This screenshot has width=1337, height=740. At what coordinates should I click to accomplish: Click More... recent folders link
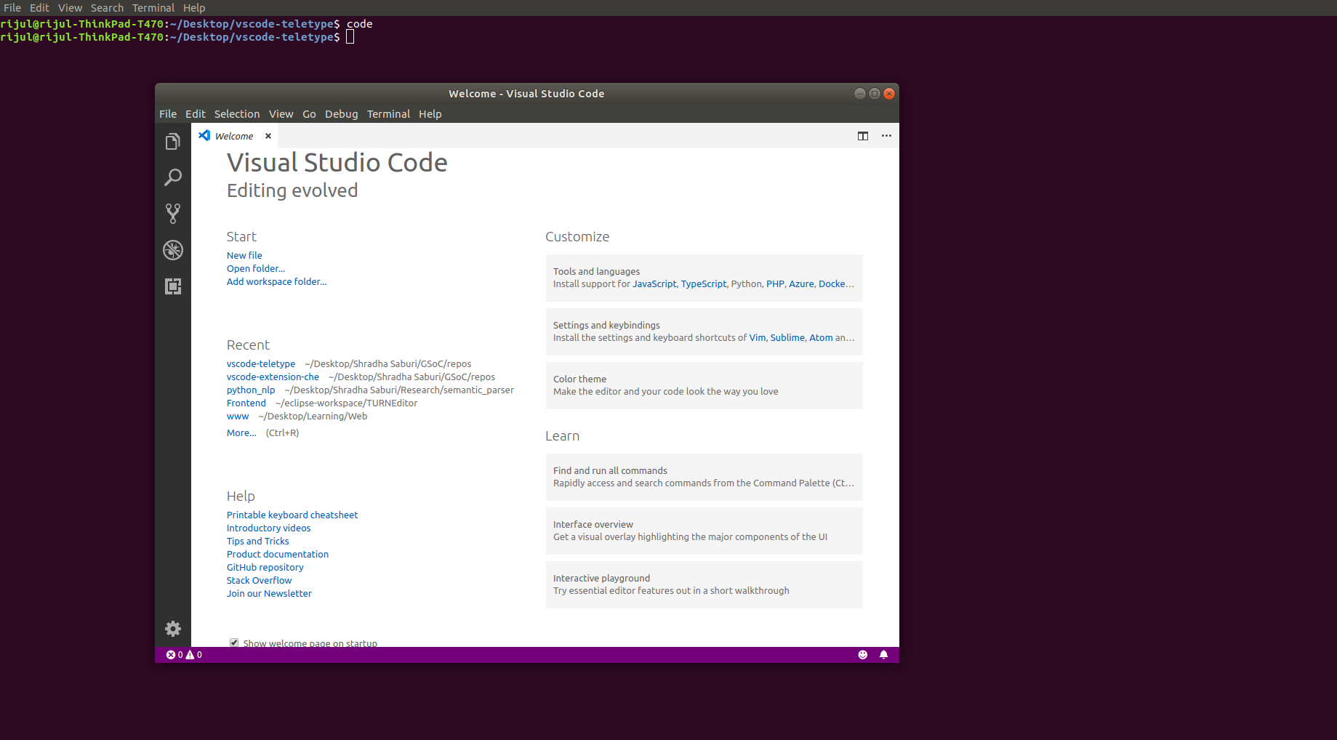pyautogui.click(x=241, y=433)
